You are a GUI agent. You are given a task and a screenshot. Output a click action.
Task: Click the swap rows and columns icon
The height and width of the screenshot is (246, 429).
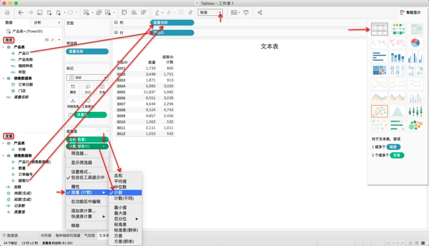point(124,13)
